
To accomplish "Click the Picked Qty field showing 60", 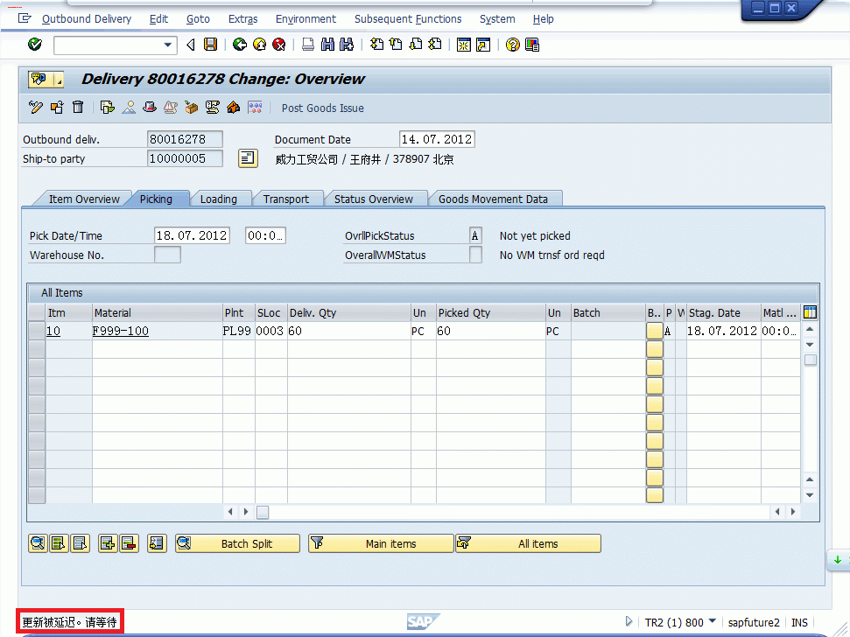I will click(490, 331).
